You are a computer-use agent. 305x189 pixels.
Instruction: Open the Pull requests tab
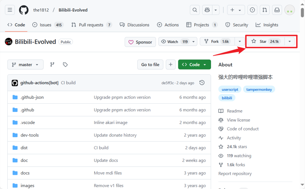tap(91, 25)
